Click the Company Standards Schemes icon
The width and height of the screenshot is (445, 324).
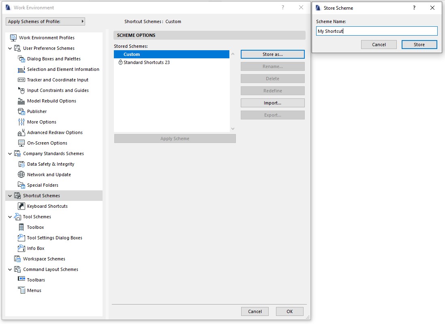[x=17, y=153]
